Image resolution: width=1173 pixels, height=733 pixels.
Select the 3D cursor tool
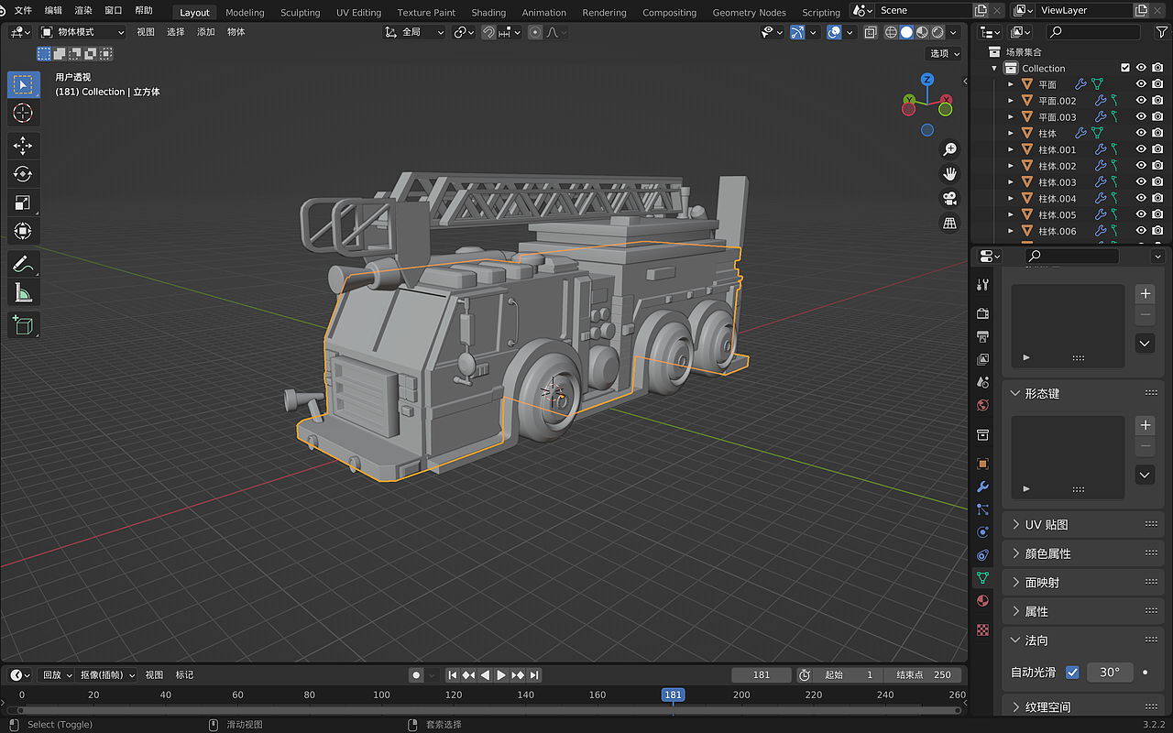click(23, 114)
